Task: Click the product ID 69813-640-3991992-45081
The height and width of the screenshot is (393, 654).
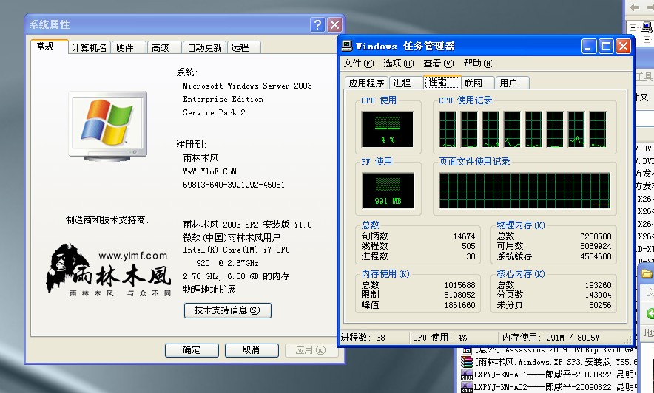Action: pos(234,185)
